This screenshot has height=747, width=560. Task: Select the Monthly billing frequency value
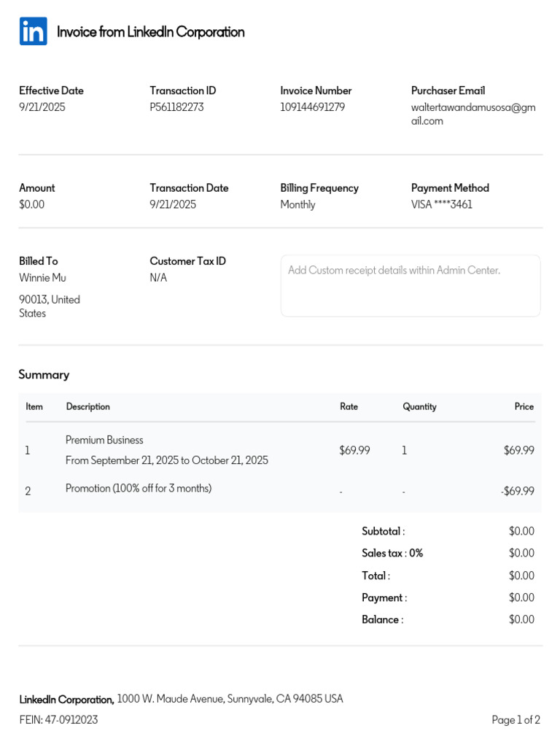click(297, 204)
